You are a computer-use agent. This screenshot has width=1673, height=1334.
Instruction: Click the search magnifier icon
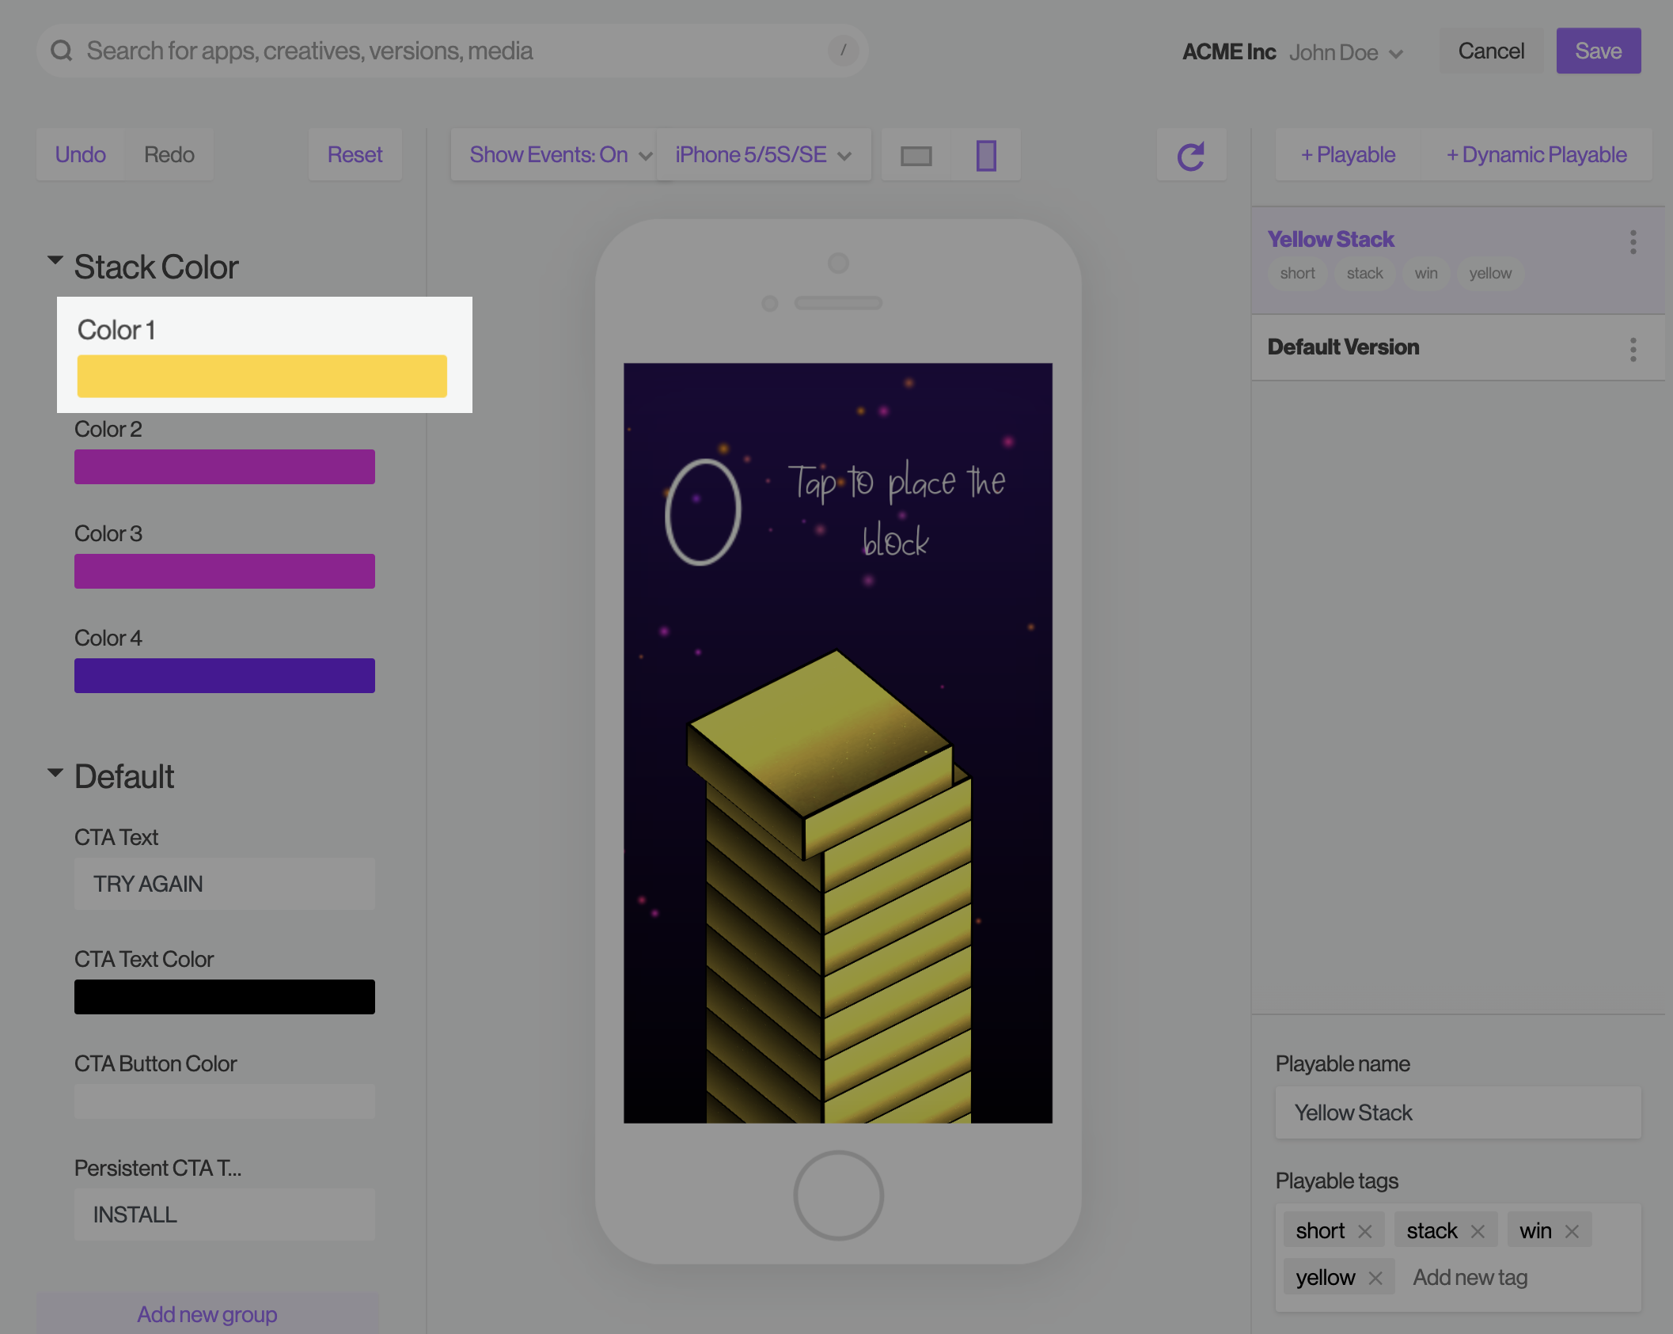tap(61, 49)
